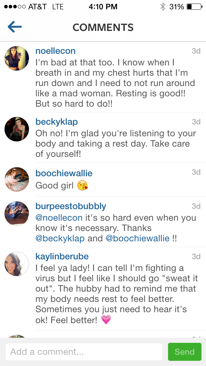Open the noellecon username link
The height and width of the screenshot is (366, 206).
[55, 51]
